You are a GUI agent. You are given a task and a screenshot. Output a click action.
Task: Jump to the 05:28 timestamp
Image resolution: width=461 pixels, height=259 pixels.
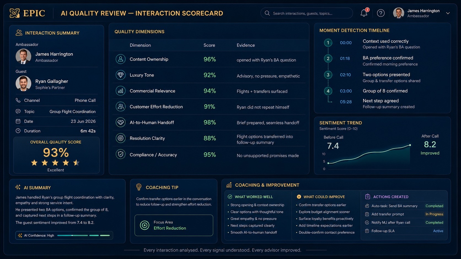[346, 102]
